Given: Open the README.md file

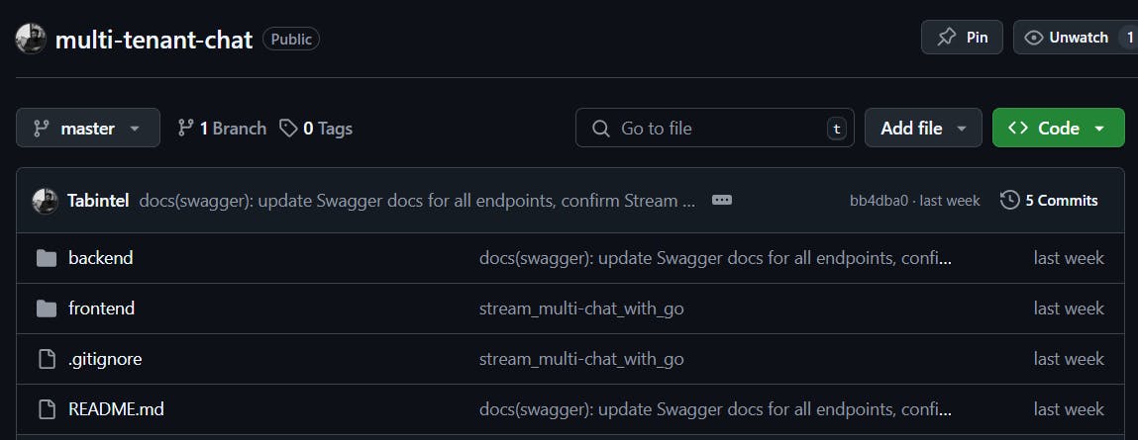Looking at the screenshot, I should [x=109, y=409].
